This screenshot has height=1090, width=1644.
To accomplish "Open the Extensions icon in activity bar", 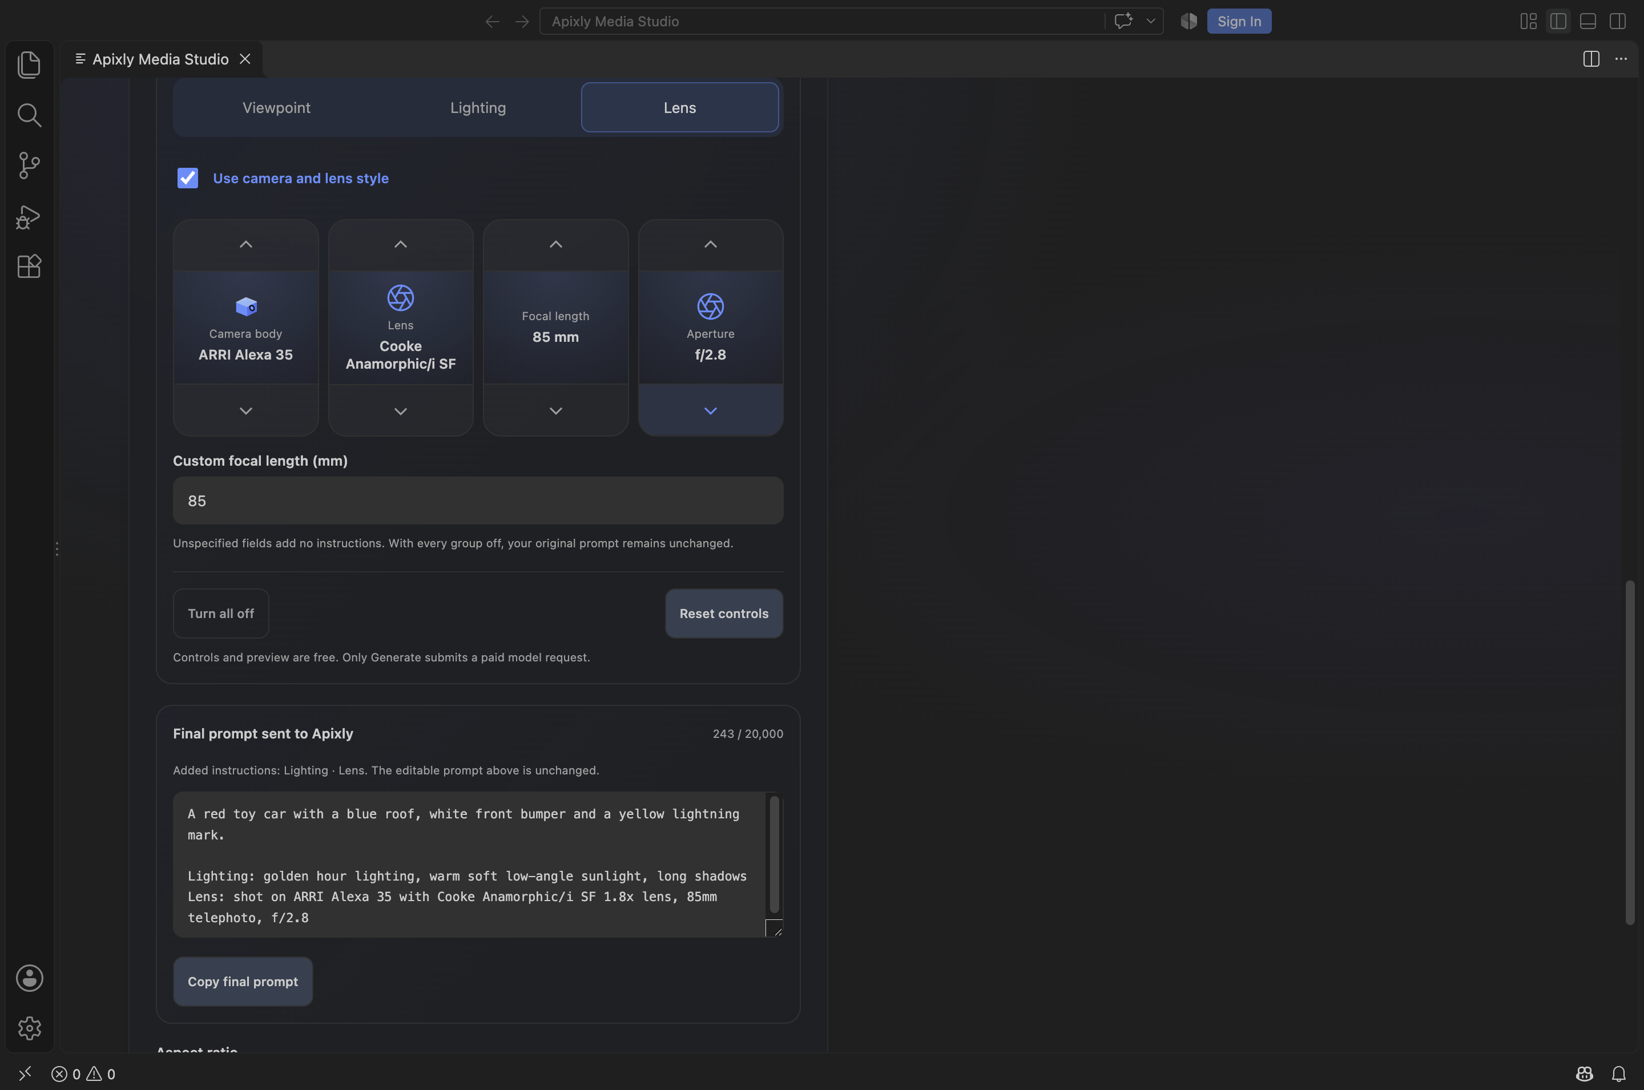I will [29, 267].
